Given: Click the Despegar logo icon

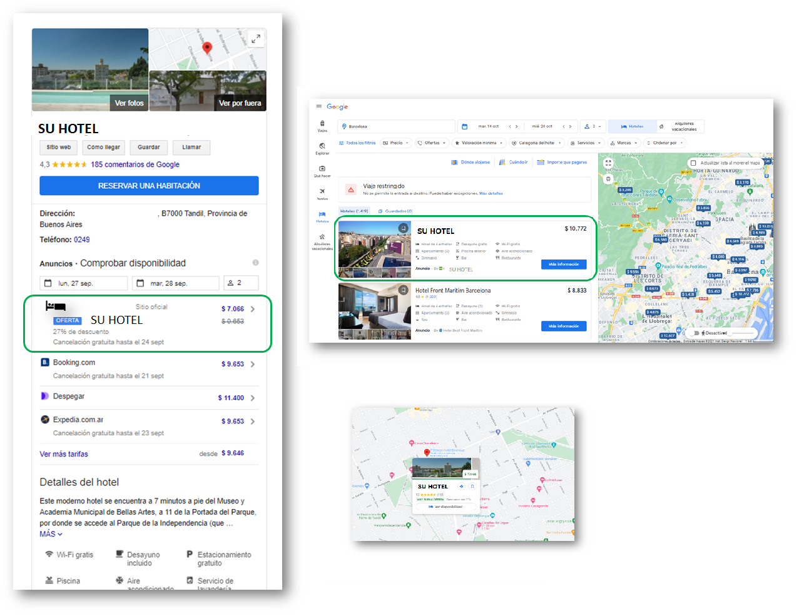Looking at the screenshot, I should (x=45, y=396).
